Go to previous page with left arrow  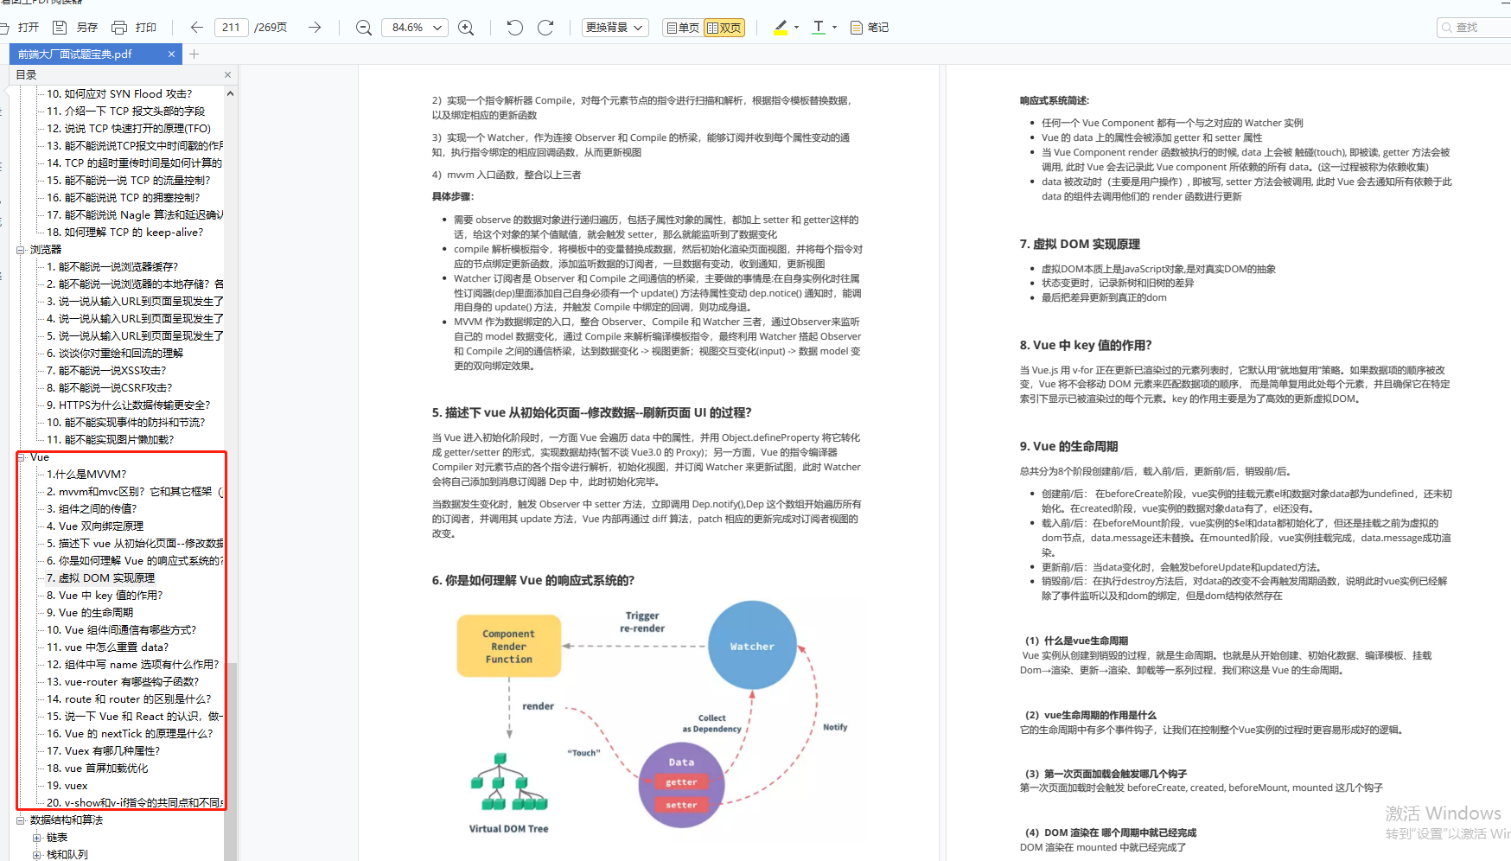[197, 28]
